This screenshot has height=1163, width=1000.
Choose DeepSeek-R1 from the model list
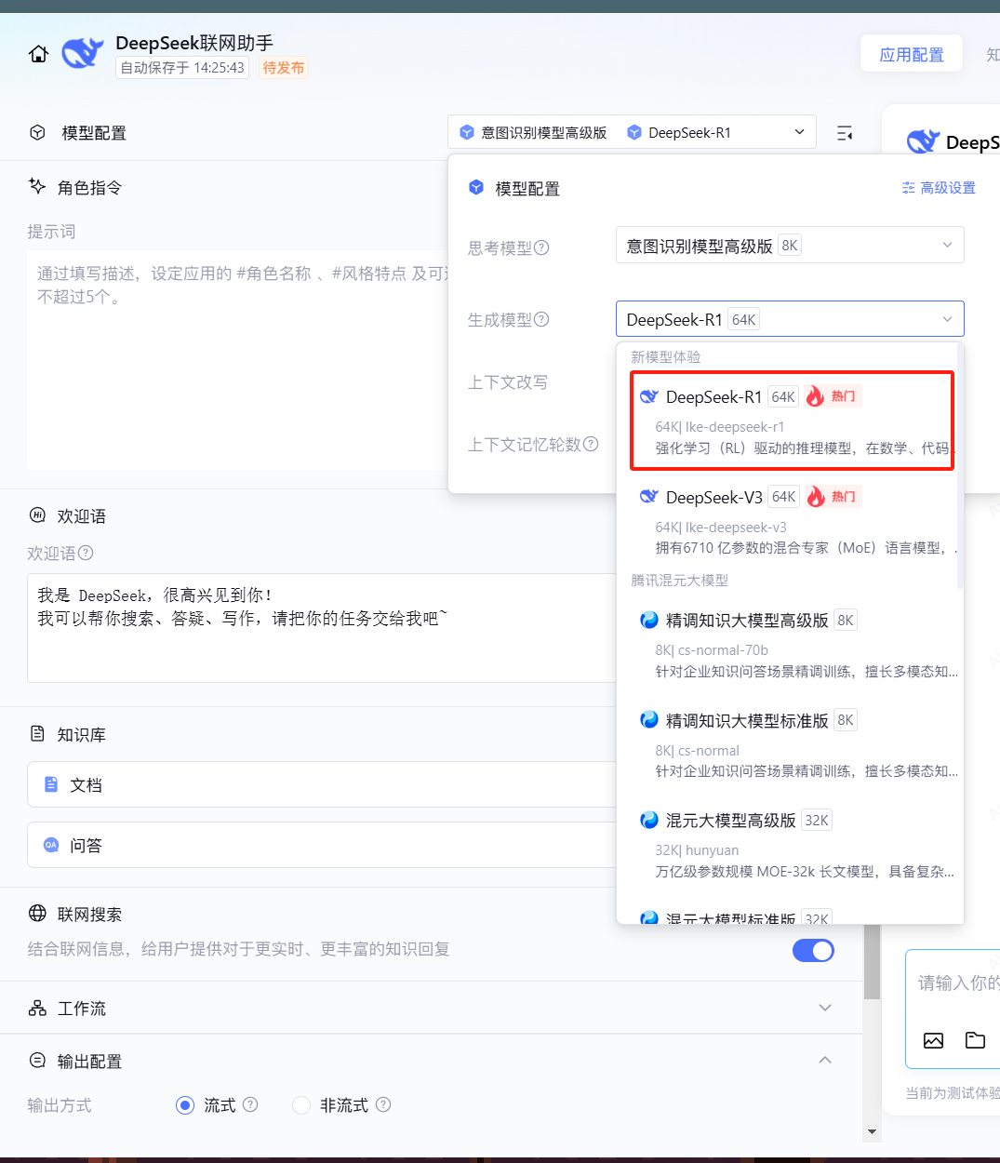tap(792, 421)
